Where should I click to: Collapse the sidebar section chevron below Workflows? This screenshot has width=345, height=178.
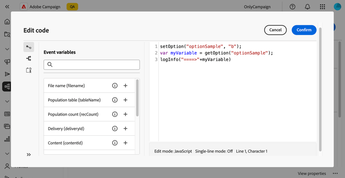pos(7,101)
